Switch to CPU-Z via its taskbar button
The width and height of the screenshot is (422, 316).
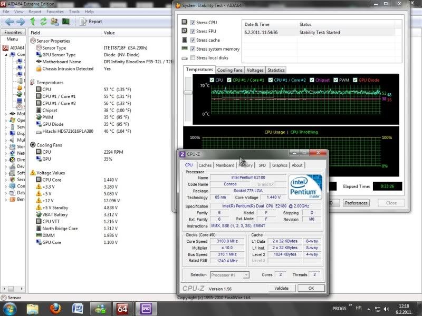pos(146,309)
